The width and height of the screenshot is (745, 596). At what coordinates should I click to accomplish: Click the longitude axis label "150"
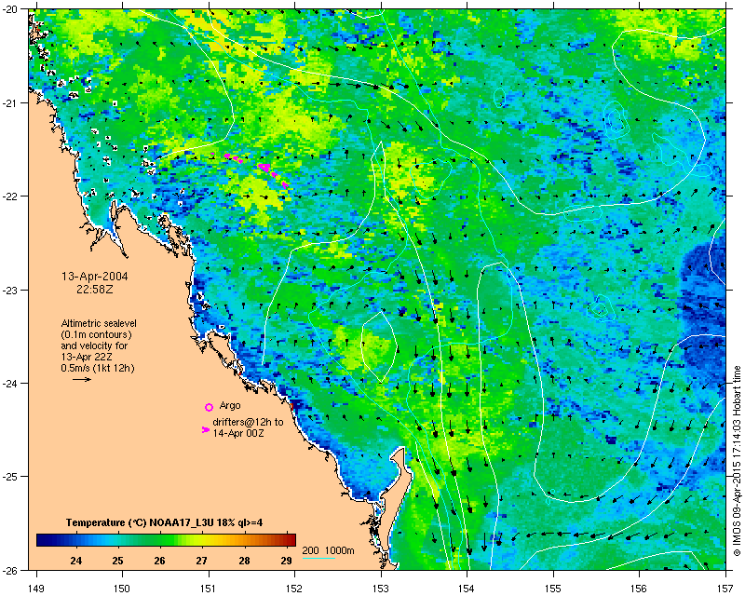122,589
